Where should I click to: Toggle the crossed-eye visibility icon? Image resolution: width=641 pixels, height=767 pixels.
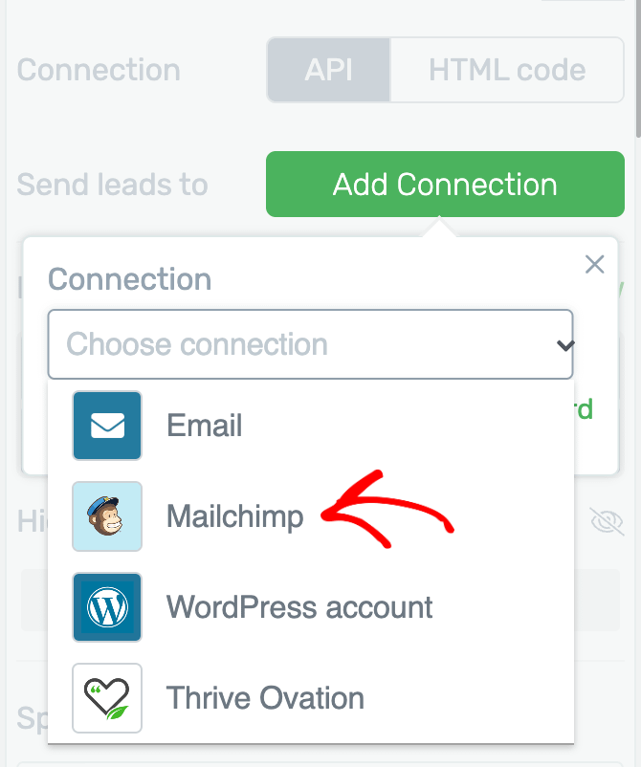point(607,521)
